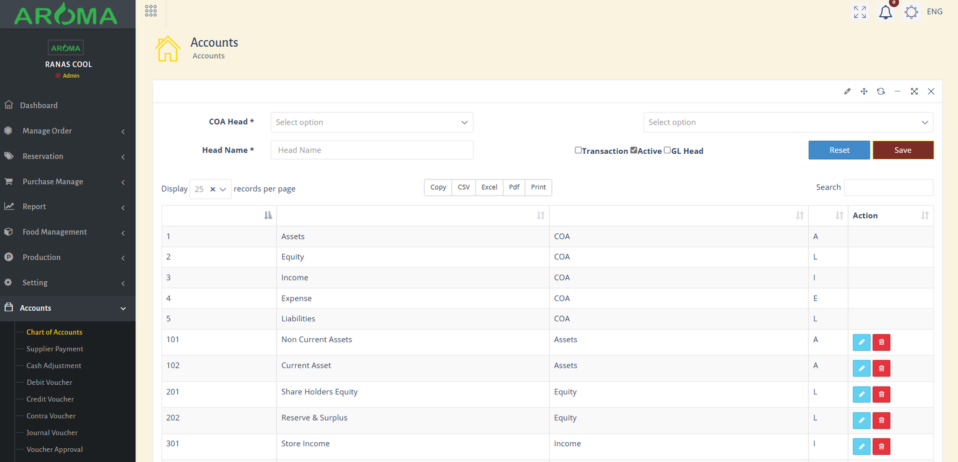Open the COA Head dropdown

[371, 122]
